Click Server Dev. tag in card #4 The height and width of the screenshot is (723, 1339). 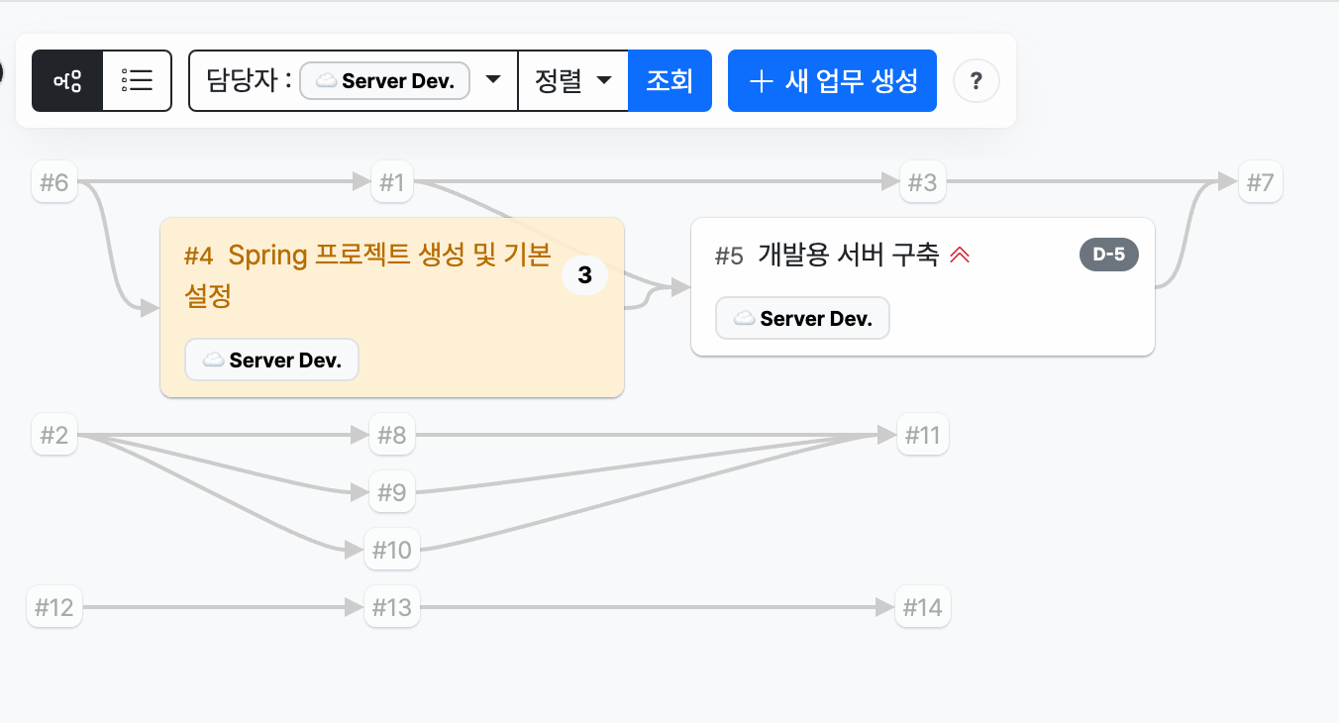[271, 361]
